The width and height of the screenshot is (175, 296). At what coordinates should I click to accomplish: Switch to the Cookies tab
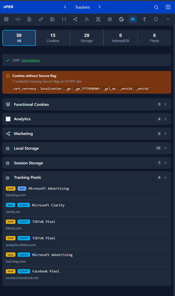53,38
